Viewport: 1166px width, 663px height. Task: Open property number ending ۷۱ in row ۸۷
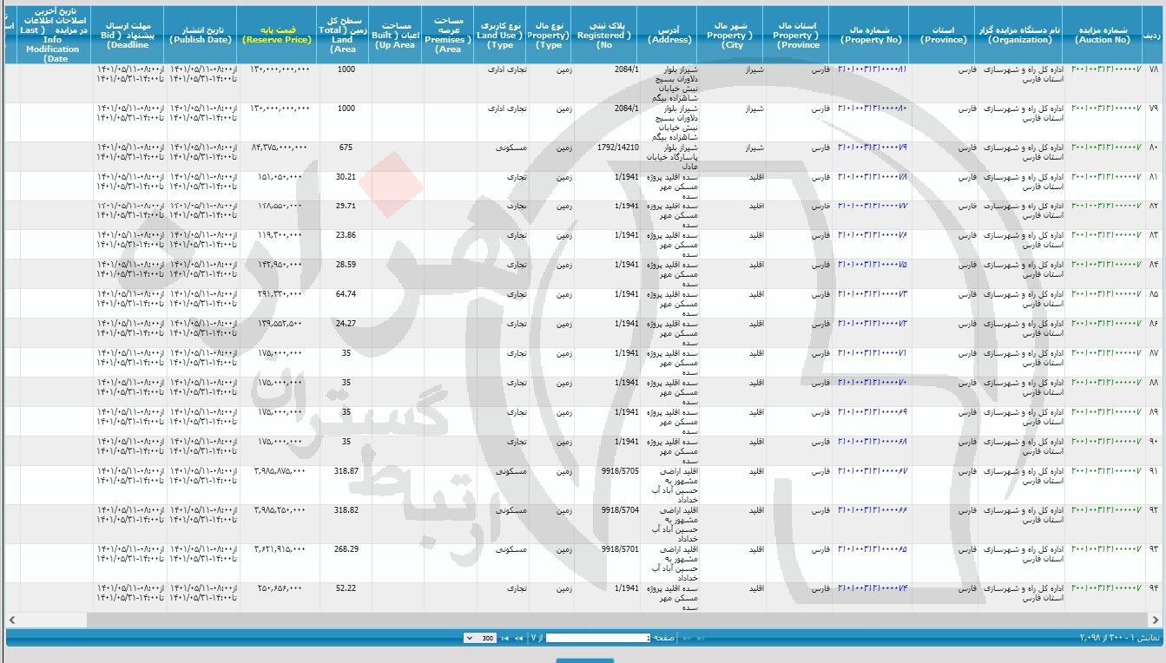tap(872, 353)
